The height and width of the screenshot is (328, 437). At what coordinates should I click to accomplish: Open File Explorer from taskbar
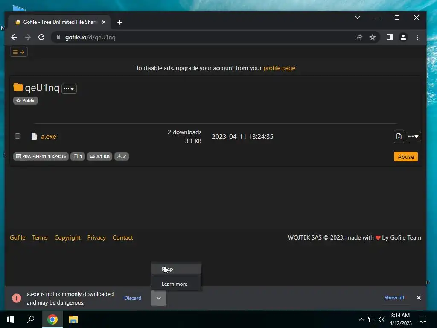[73, 319]
